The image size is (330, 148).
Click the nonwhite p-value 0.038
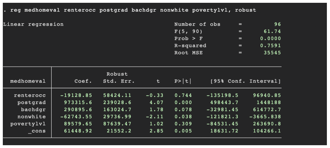(183, 117)
